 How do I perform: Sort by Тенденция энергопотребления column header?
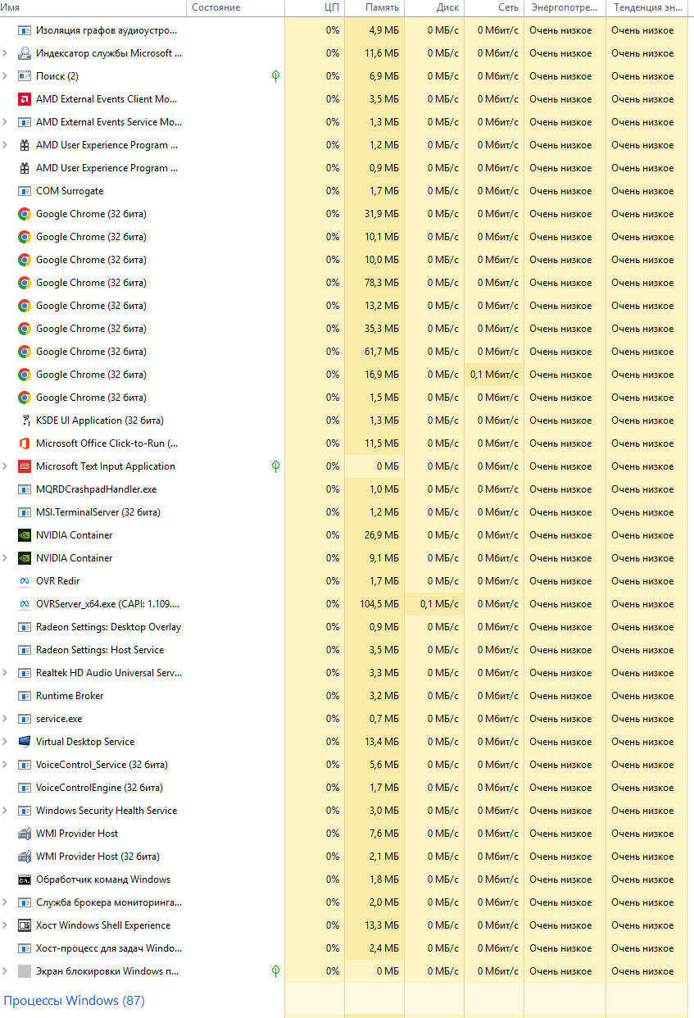[x=647, y=7]
